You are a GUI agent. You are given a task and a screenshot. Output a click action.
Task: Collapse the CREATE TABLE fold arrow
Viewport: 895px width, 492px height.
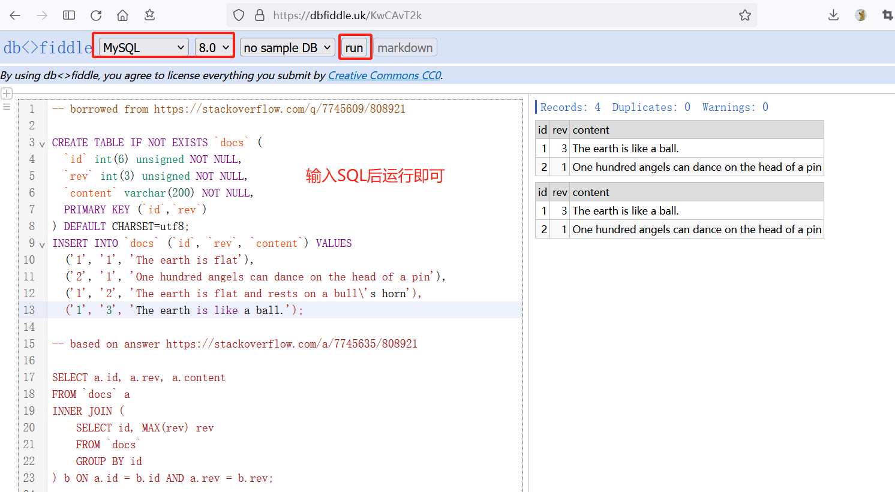[42, 144]
